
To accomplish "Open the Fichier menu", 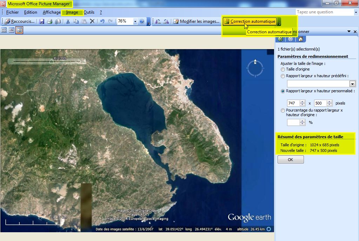I will [12, 12].
